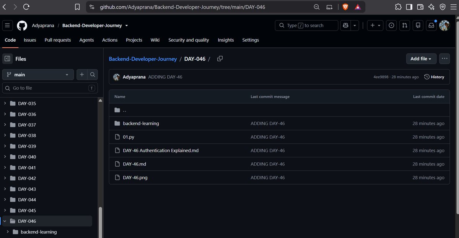Viewport: 459px width, 238px height.
Task: Open DAY-46 Authentication Explained.md file
Action: click(x=161, y=151)
